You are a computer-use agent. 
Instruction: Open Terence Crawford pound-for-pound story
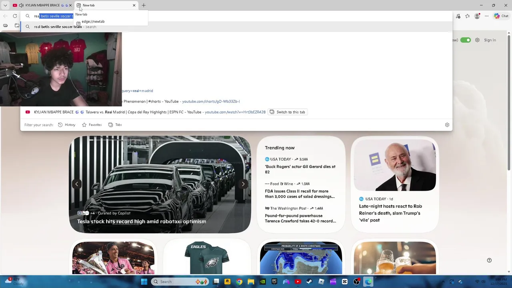(300, 218)
